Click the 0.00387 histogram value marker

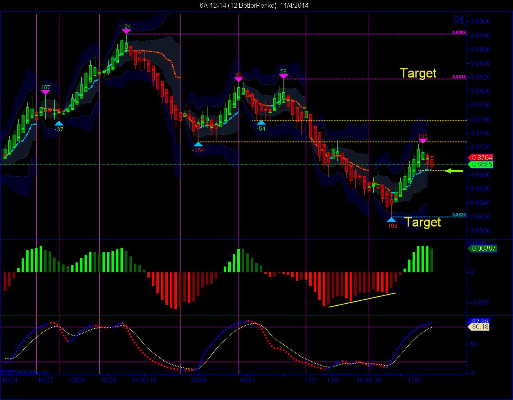click(x=482, y=248)
